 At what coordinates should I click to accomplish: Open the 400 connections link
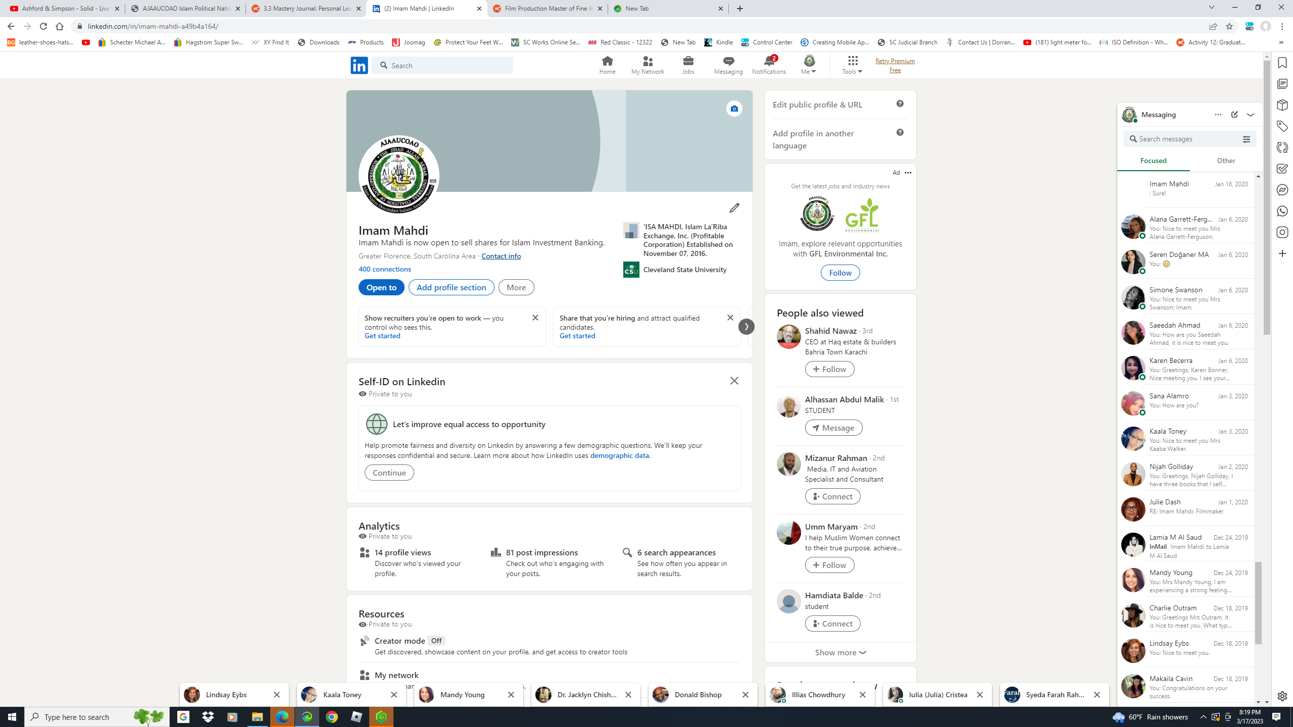pos(384,269)
